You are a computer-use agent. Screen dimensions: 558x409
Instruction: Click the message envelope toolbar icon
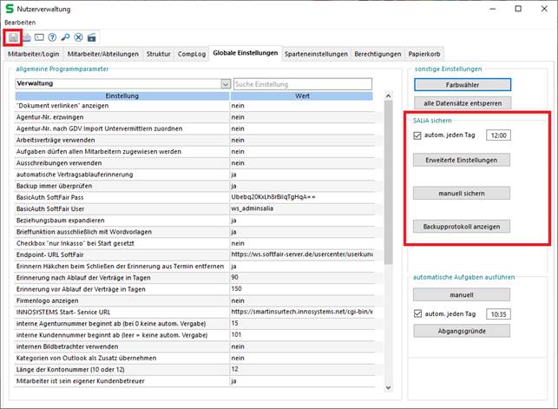pos(39,37)
